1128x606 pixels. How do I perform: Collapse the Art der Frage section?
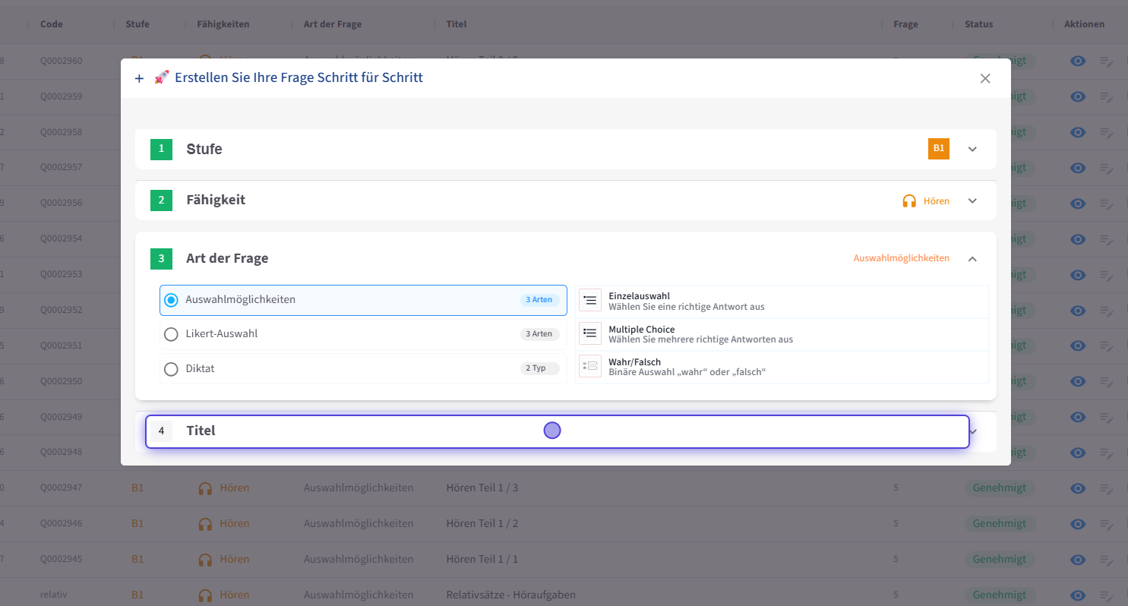point(972,259)
